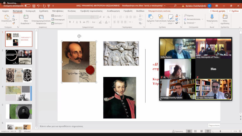The width and height of the screenshot is (242, 136).
Task: Select the Format Painter brush icon
Action: (13, 23)
